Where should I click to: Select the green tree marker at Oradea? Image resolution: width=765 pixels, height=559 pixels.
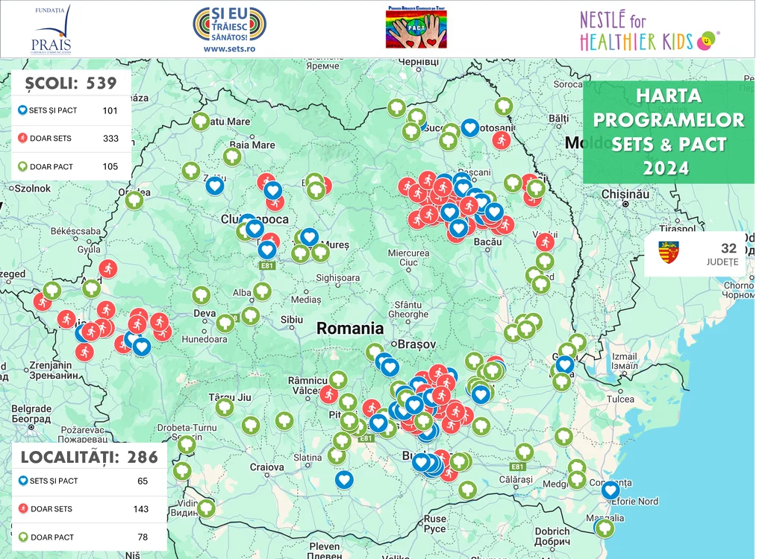(134, 200)
